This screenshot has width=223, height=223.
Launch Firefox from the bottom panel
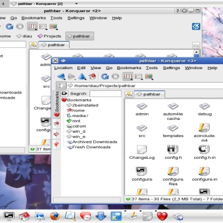pyautogui.click(x=55, y=216)
